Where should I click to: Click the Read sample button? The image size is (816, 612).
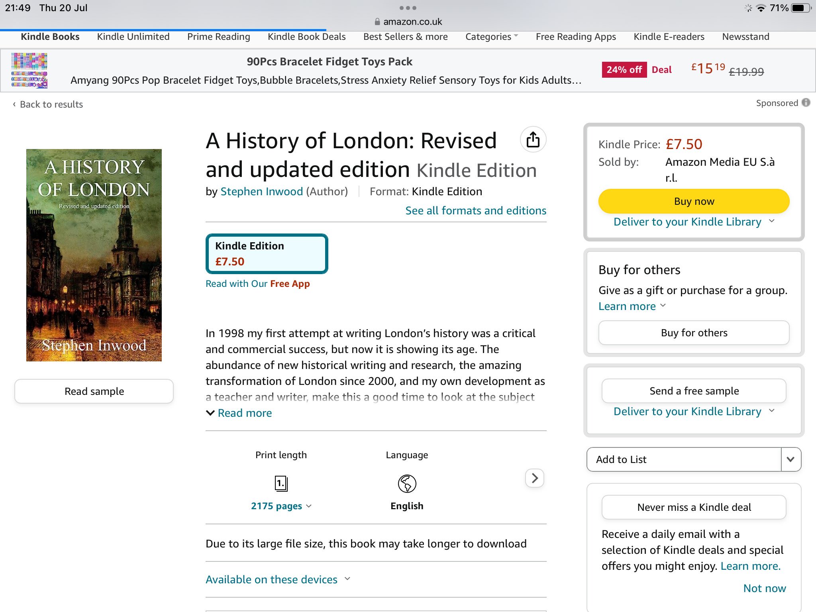[x=94, y=391]
